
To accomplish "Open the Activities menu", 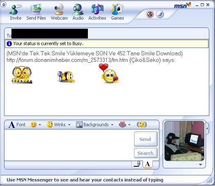I will click(x=97, y=12).
